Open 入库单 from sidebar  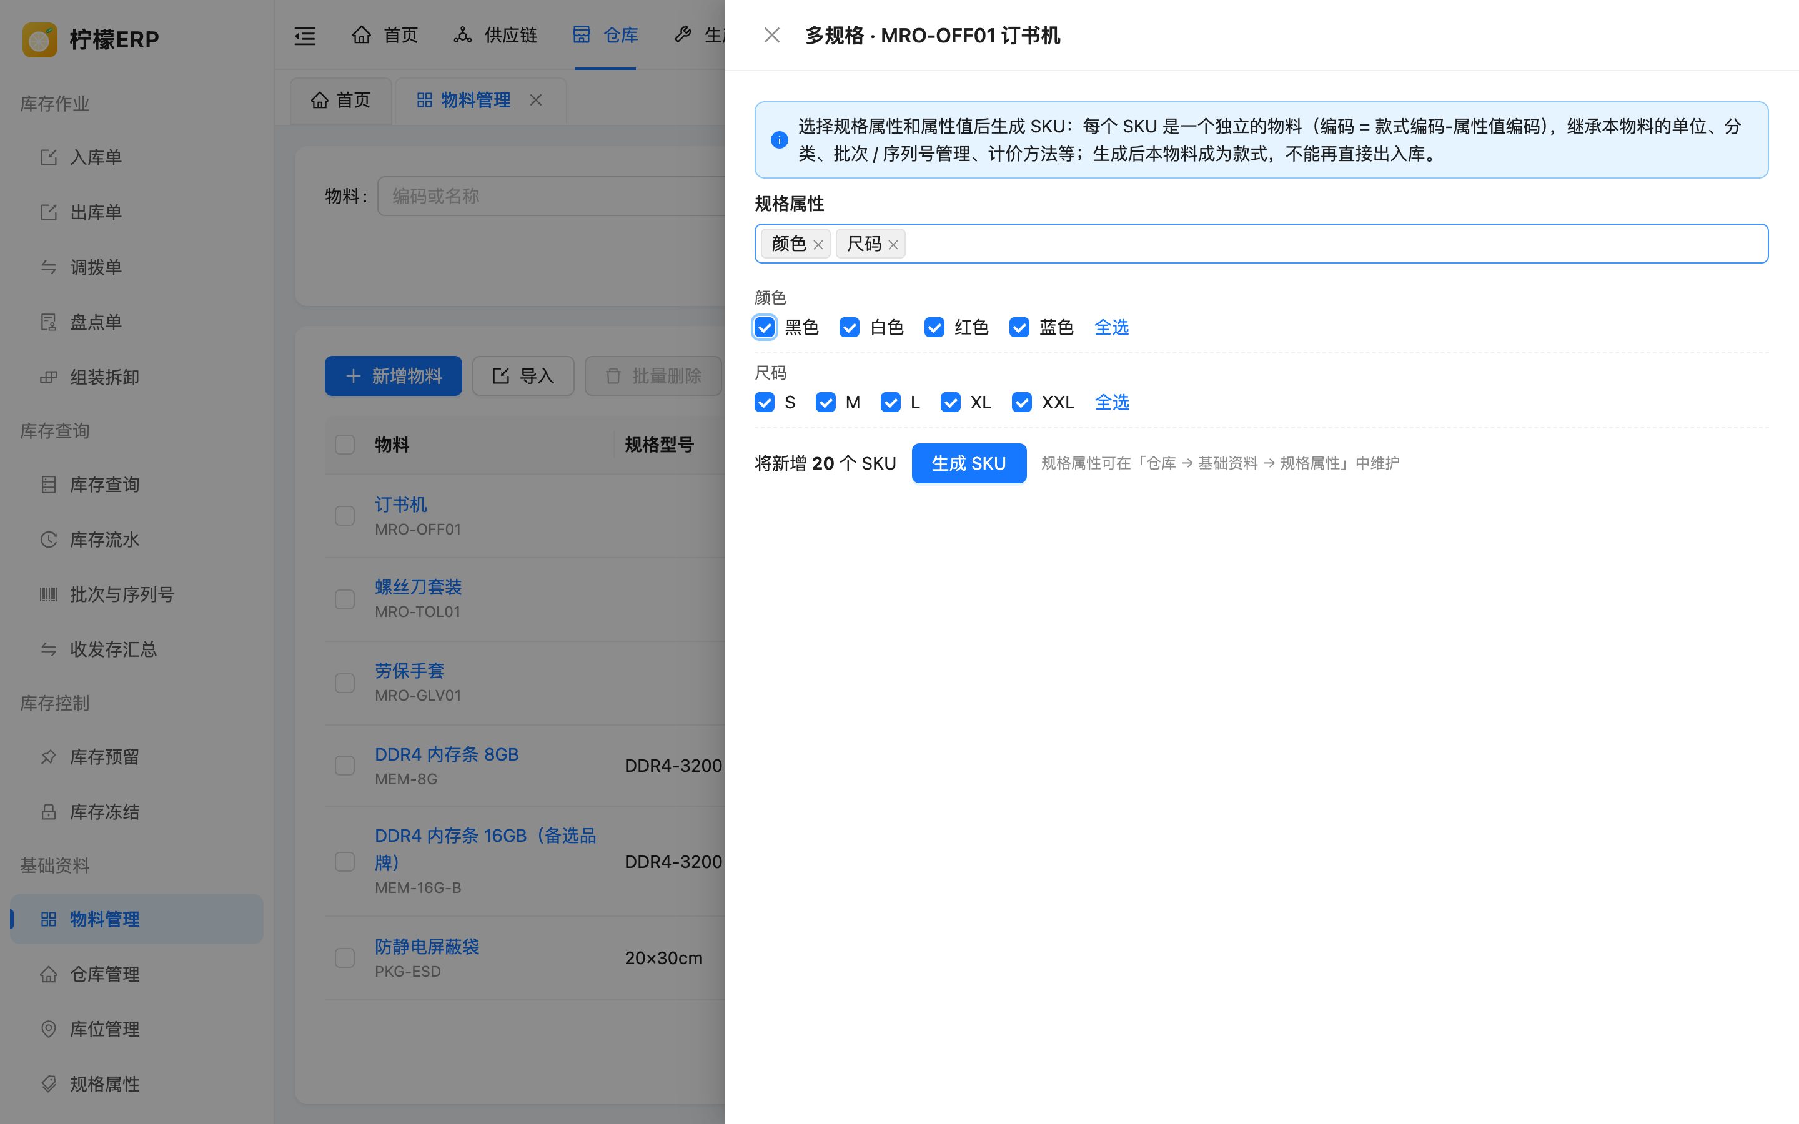click(137, 157)
